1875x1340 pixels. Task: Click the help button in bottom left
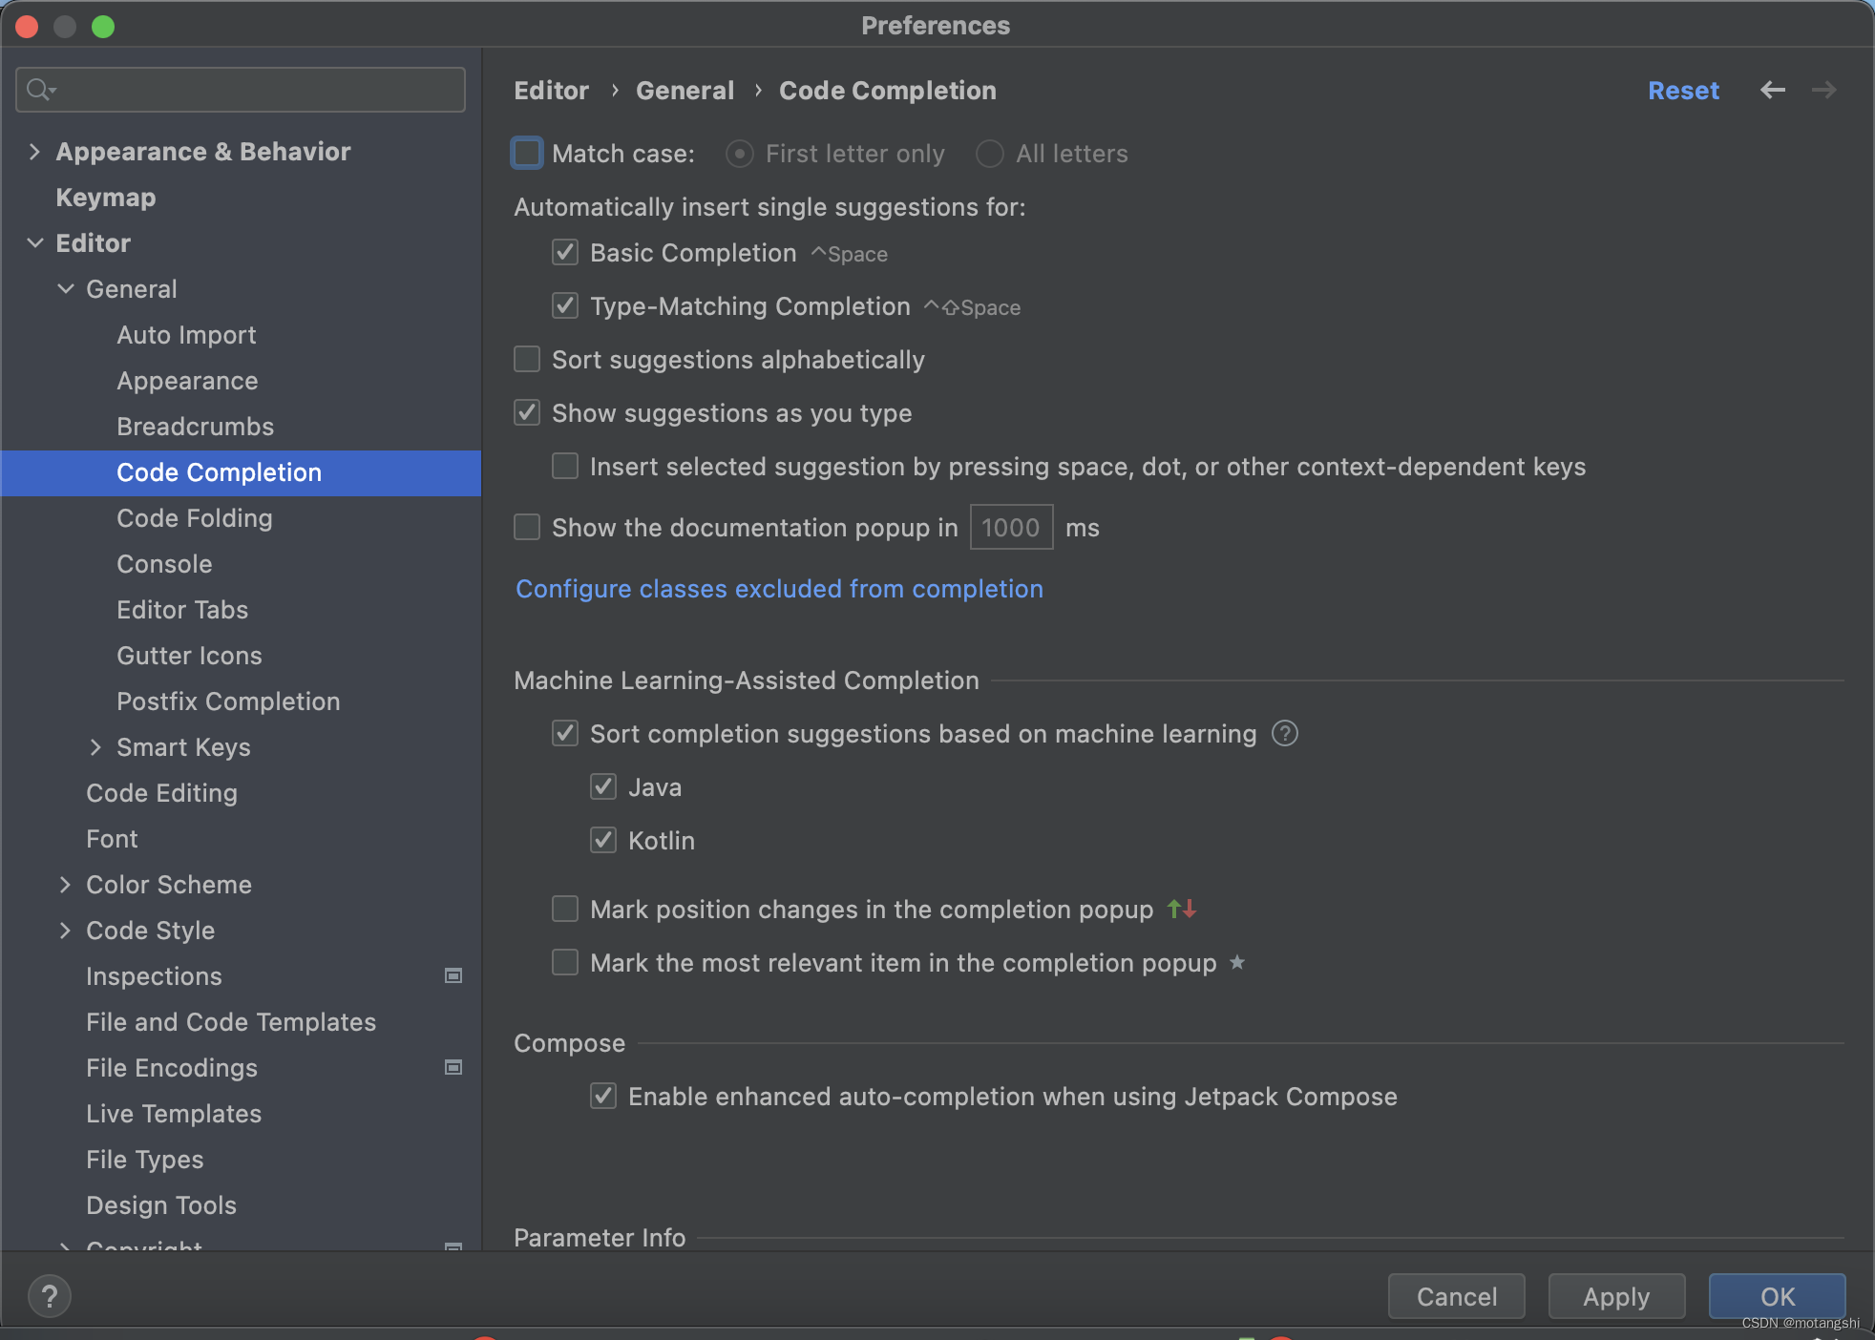pyautogui.click(x=49, y=1296)
